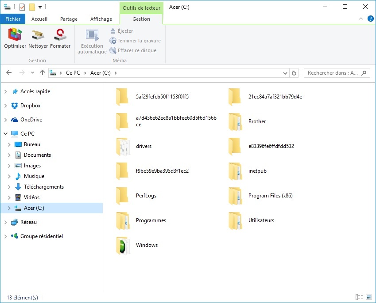Select the Program Files (x86) folder icon
The width and height of the screenshot is (376, 303).
[x=235, y=196]
